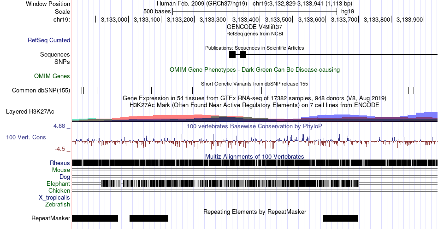
Task: Click Short Genetic Variants from dbSNP title
Action: click(x=255, y=84)
